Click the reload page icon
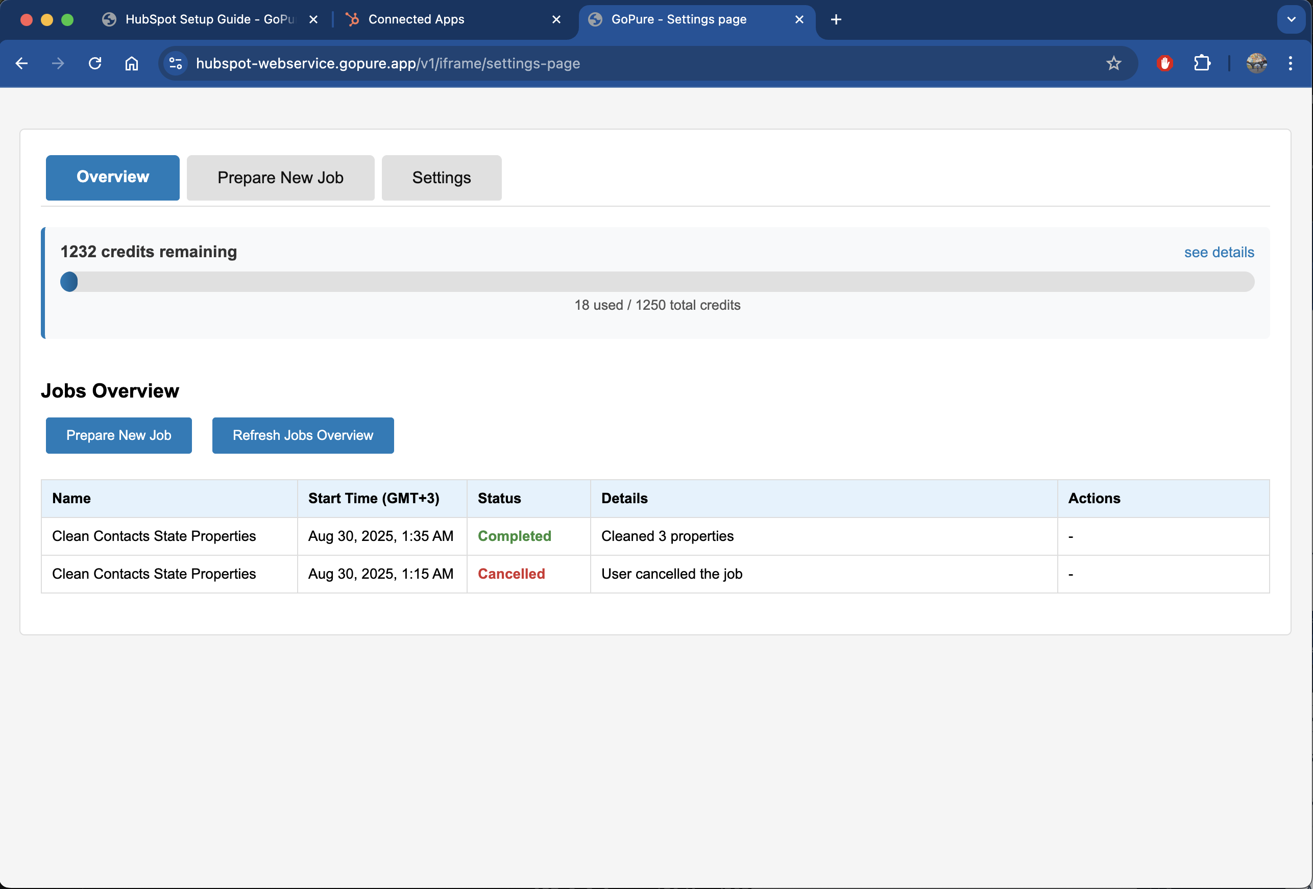 tap(95, 63)
